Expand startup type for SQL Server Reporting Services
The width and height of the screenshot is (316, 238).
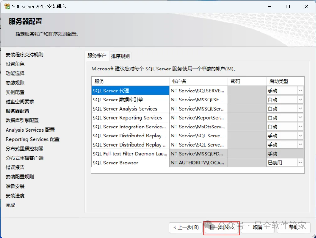click(300, 117)
